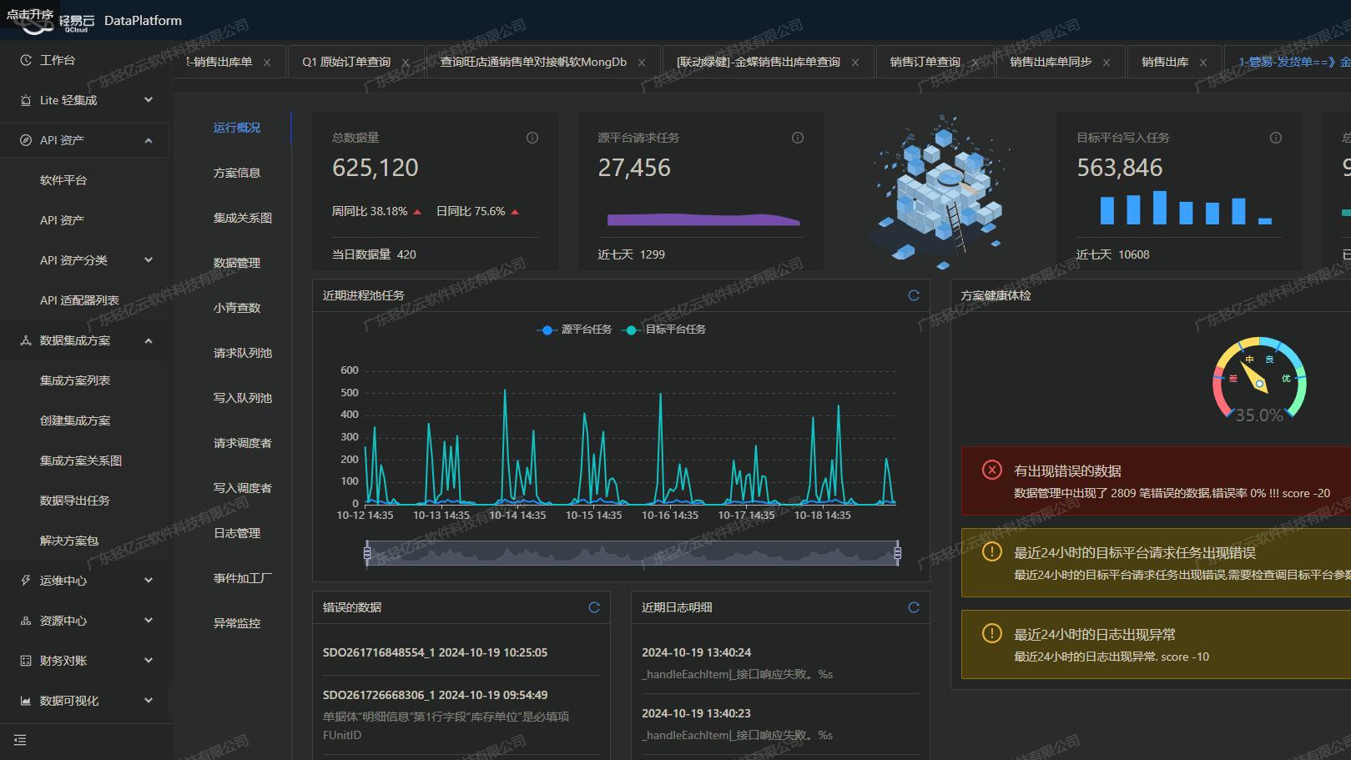Screen dimensions: 1351x760
Task: Collapse the API 资产 menu
Action: coord(149,140)
